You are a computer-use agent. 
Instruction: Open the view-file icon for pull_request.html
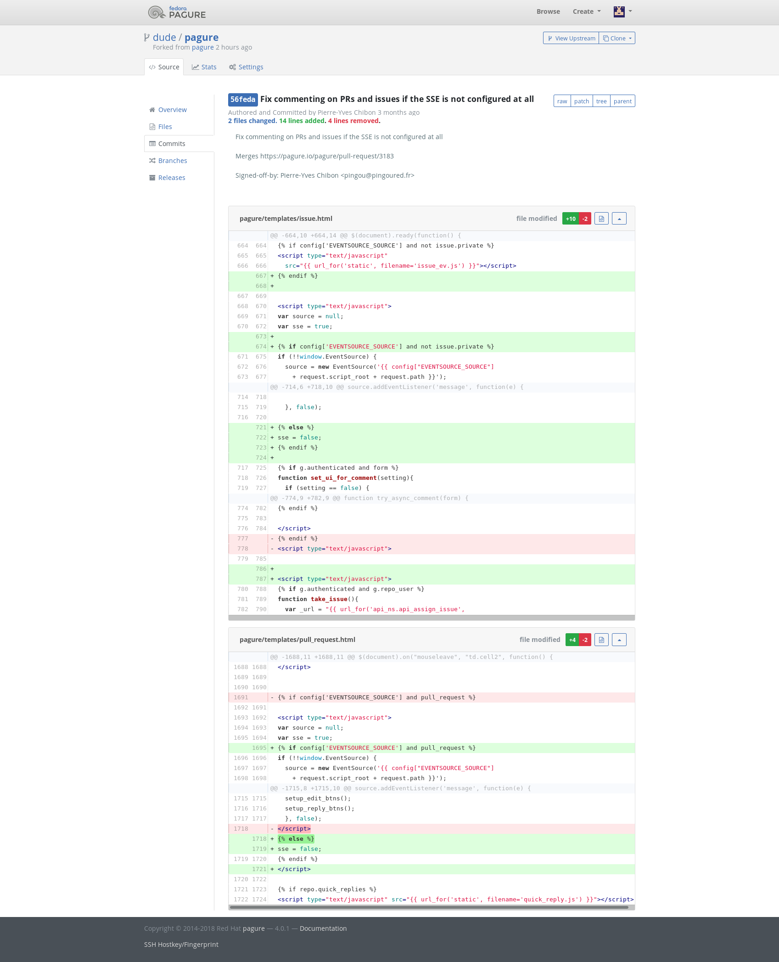(601, 640)
